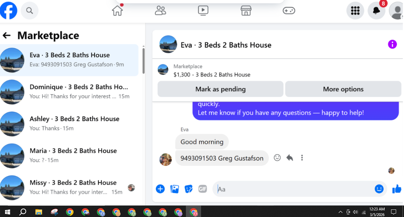Image resolution: width=404 pixels, height=217 pixels.
Task: Open Missy conversation in the list
Action: click(69, 188)
